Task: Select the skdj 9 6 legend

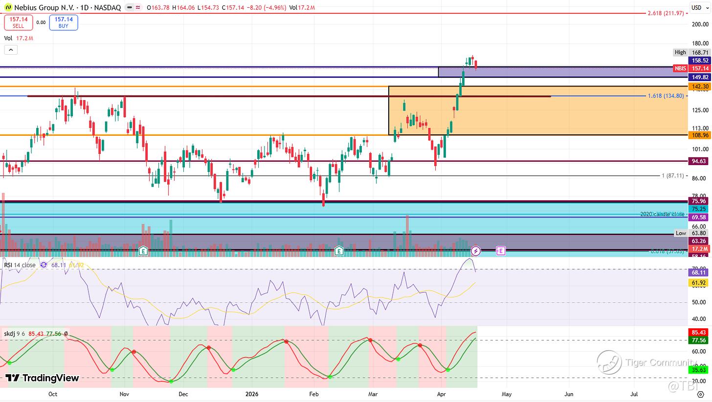Action: [x=15, y=334]
